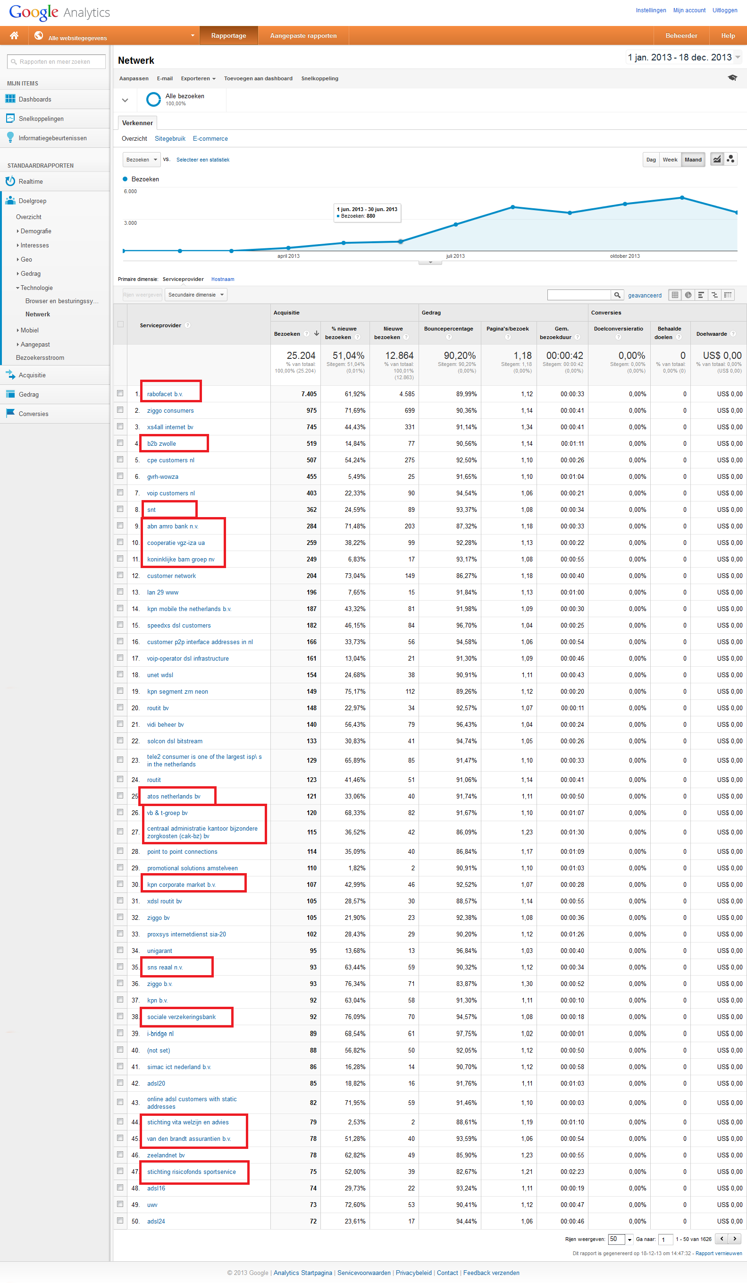Click the Alle bezoeken segment circle
Viewport: 747px width, 1283px height.
pyautogui.click(x=153, y=99)
